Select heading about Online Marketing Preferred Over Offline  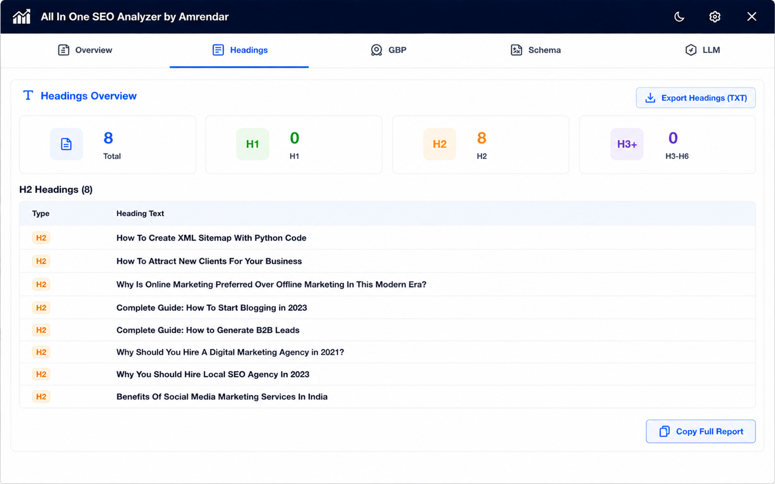(x=271, y=284)
